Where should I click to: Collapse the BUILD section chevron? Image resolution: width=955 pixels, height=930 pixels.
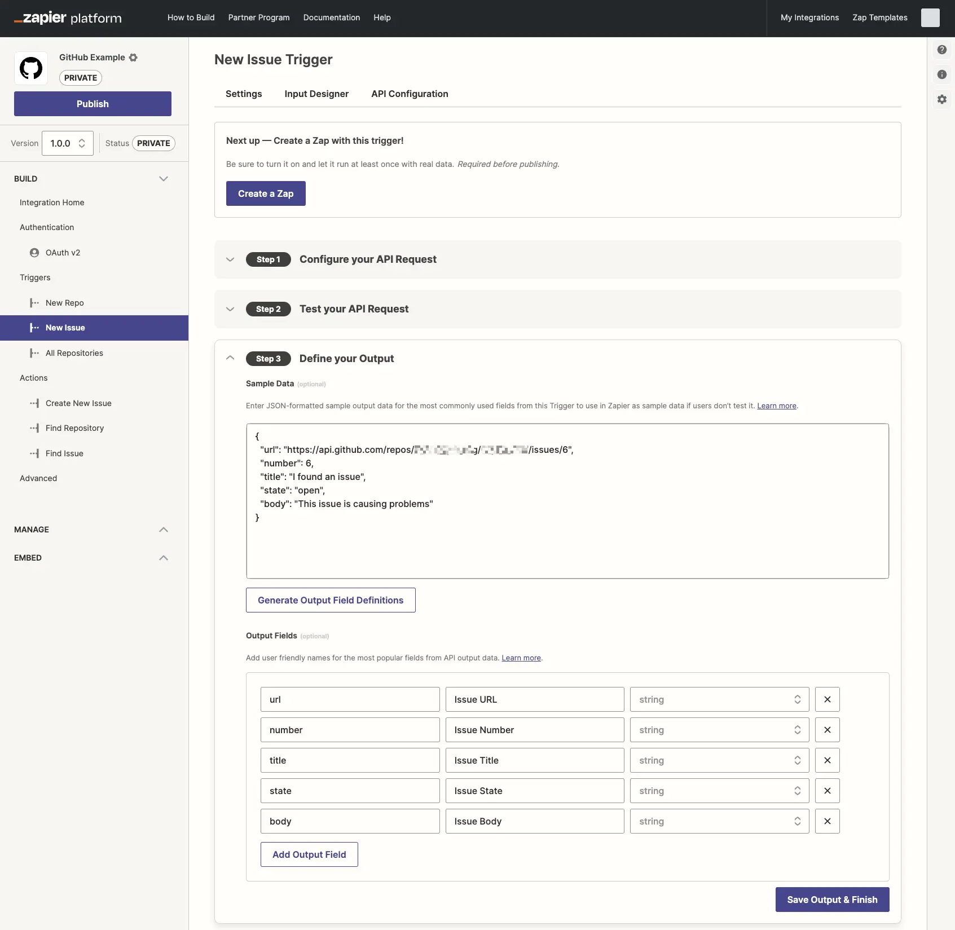pyautogui.click(x=164, y=179)
